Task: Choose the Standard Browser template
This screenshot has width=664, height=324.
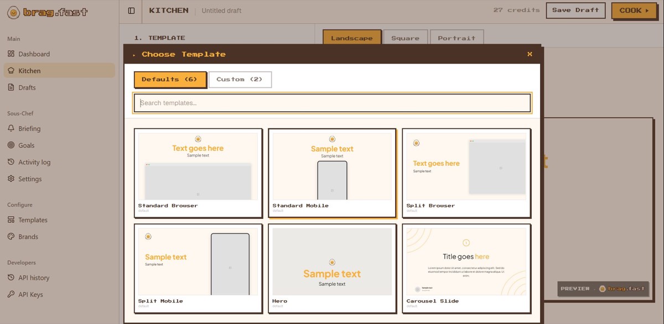Action: (x=198, y=173)
